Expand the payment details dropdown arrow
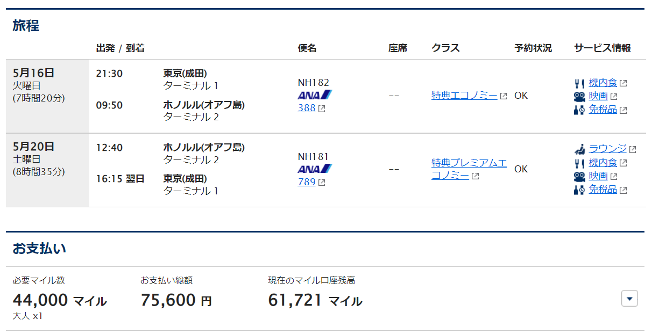The height and width of the screenshot is (334, 652). click(629, 298)
